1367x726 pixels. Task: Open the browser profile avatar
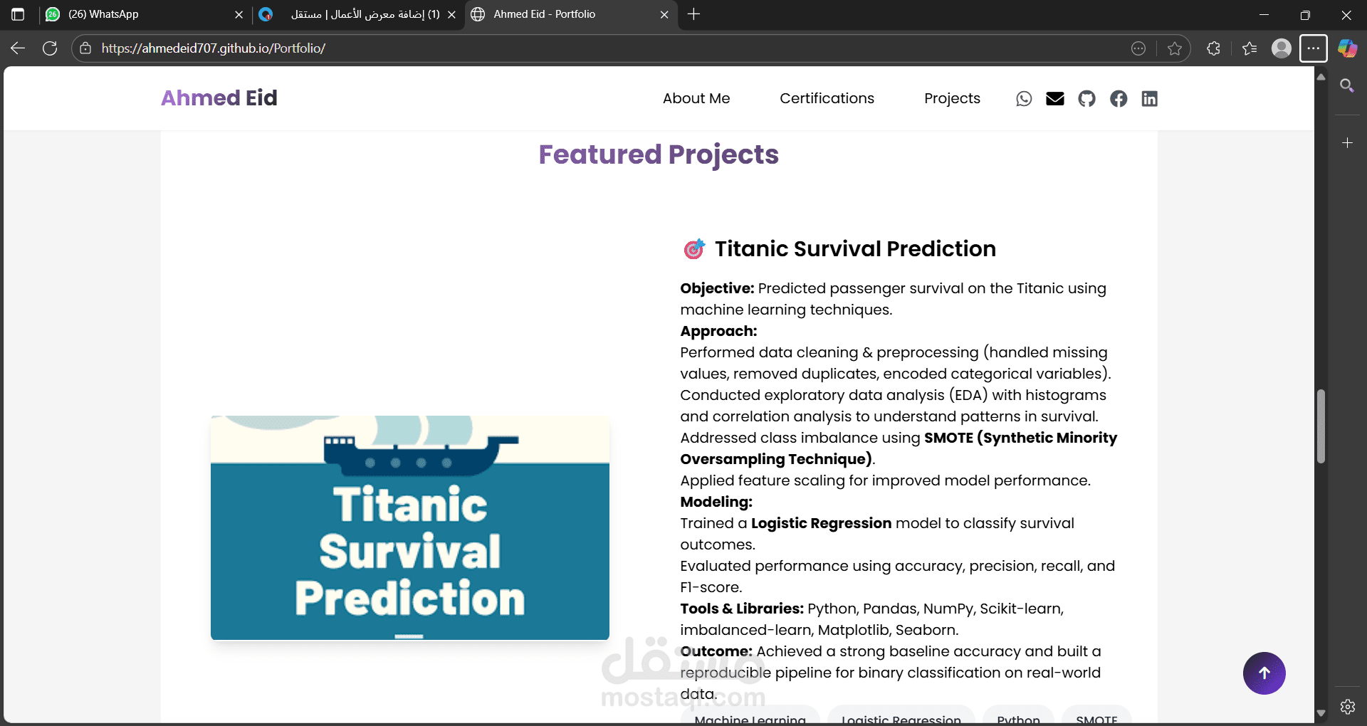(x=1282, y=48)
